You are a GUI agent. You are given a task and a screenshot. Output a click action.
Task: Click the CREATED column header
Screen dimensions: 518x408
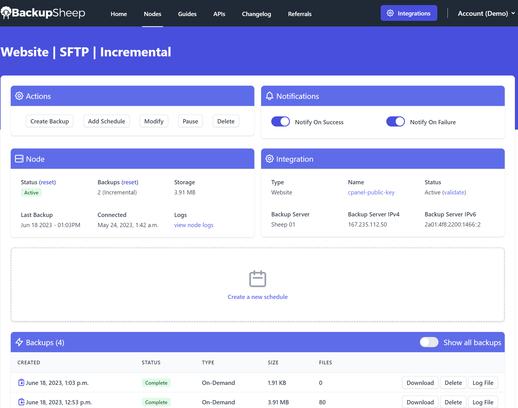(29, 362)
